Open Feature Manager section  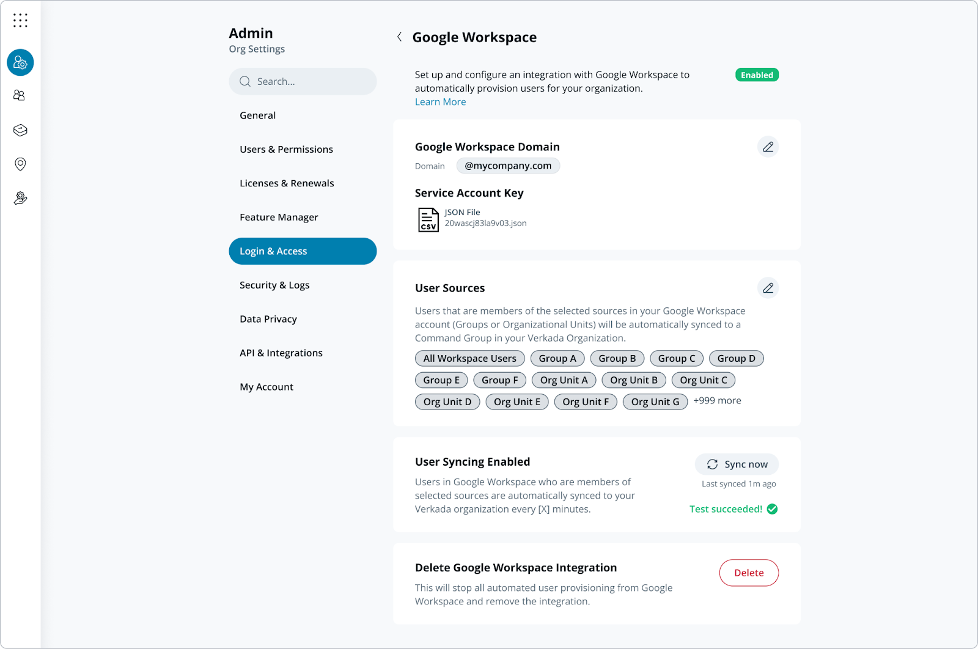(279, 218)
